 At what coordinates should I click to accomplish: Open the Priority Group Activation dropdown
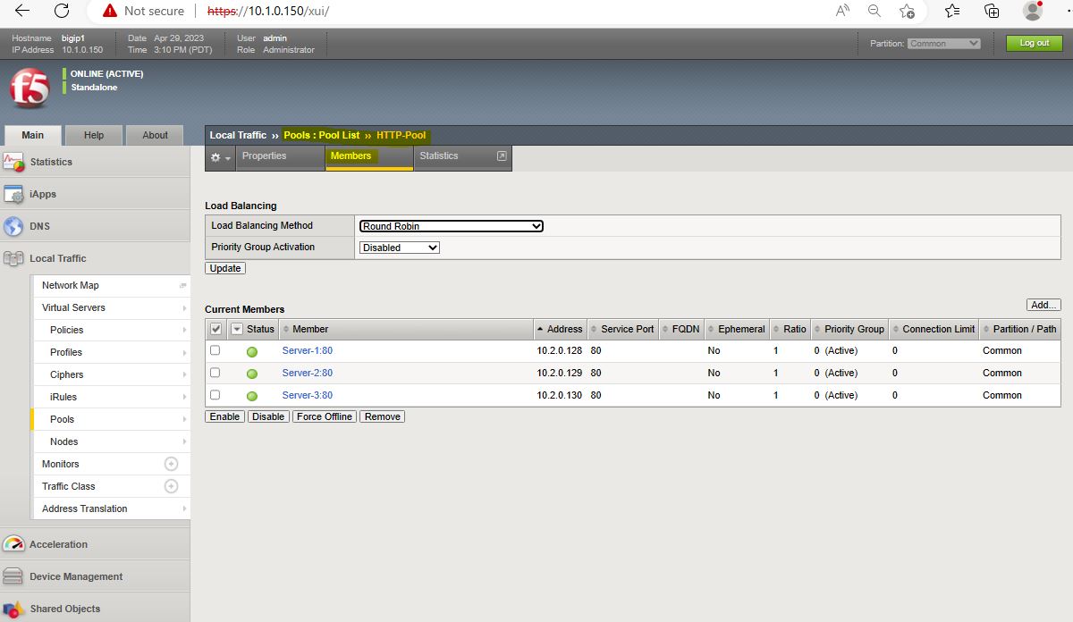point(399,248)
